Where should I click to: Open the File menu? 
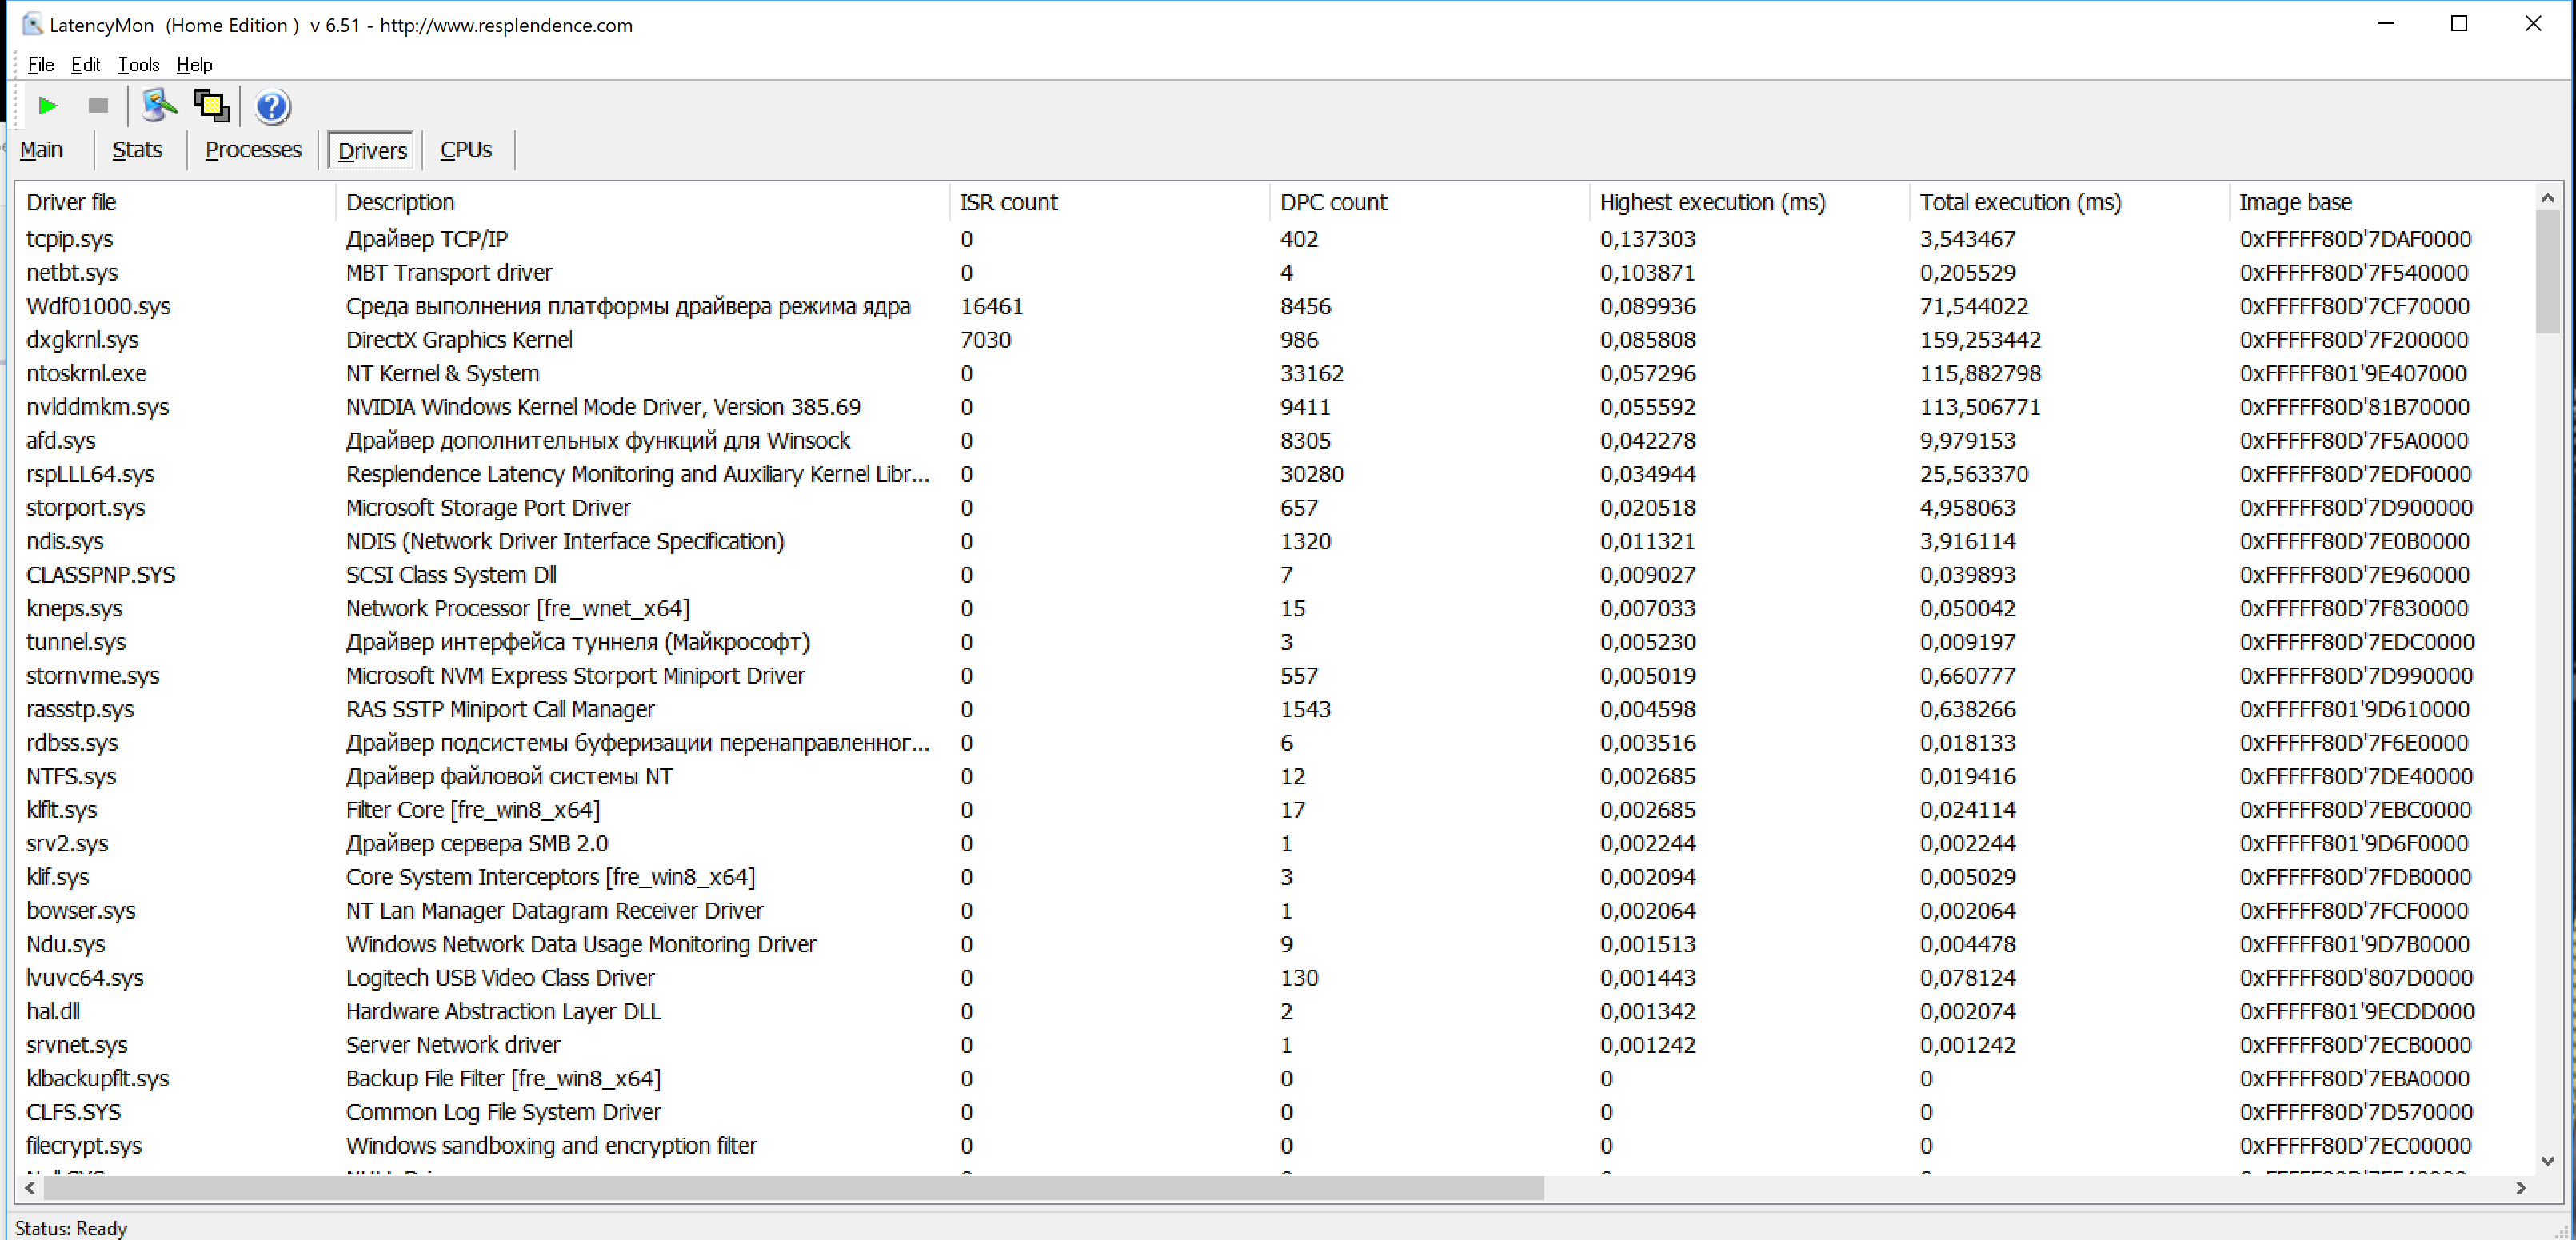tap(40, 65)
